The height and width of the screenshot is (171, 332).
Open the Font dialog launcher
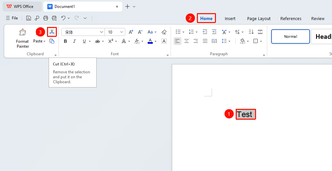pos(167,55)
